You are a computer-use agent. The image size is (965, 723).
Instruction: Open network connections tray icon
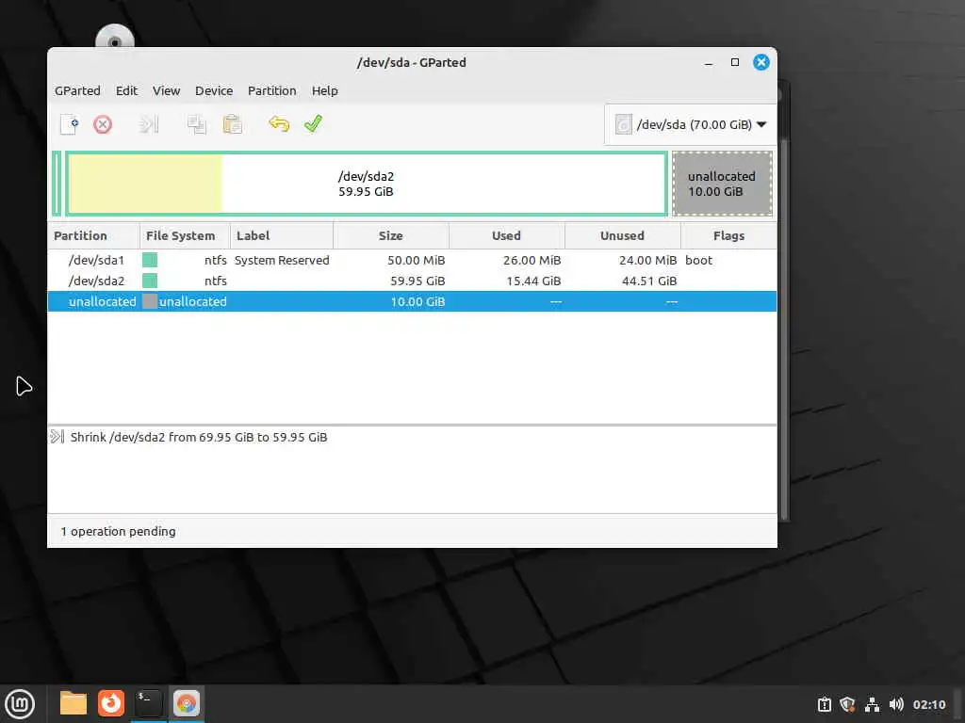coord(872,704)
